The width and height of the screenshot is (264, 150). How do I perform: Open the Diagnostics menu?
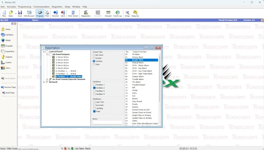click(57, 7)
